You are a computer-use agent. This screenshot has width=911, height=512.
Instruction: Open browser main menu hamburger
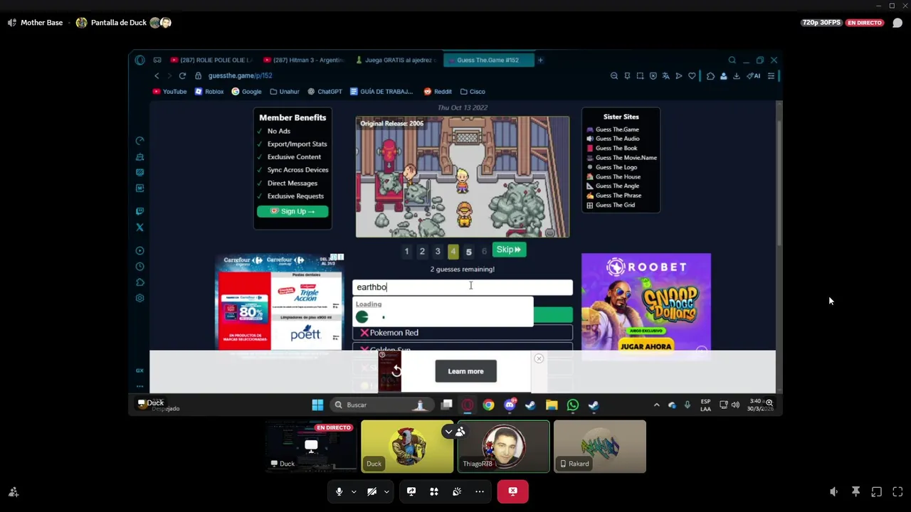tap(771, 76)
